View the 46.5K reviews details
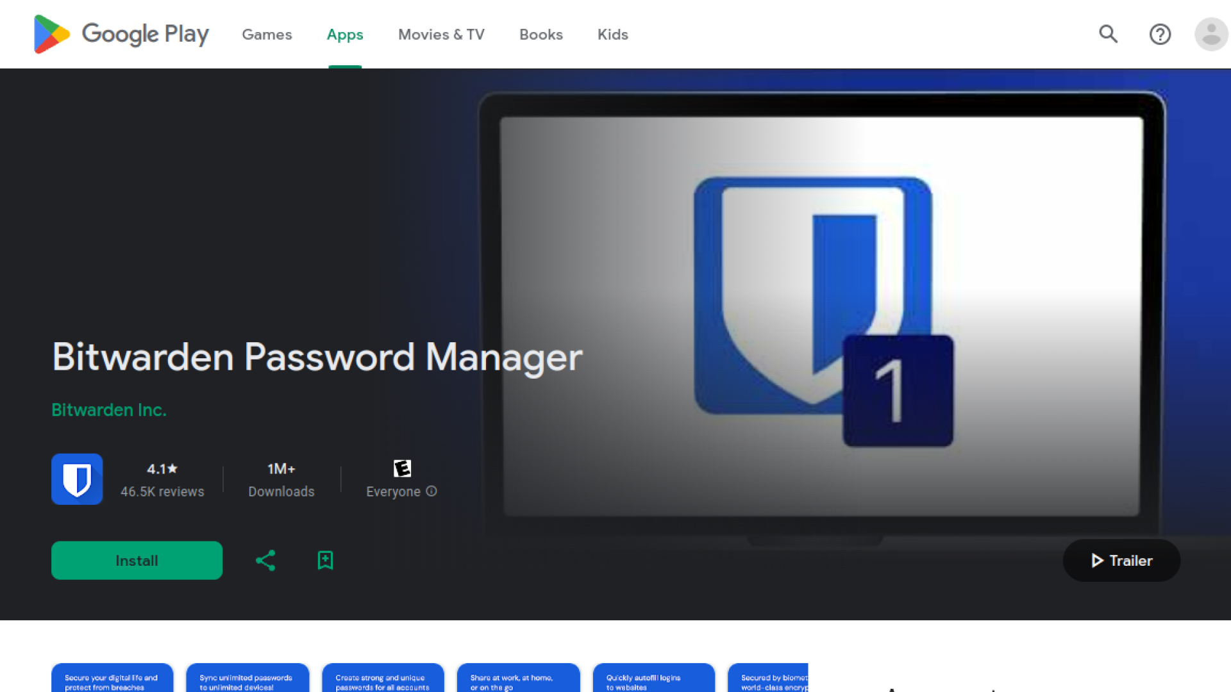 pos(162,480)
